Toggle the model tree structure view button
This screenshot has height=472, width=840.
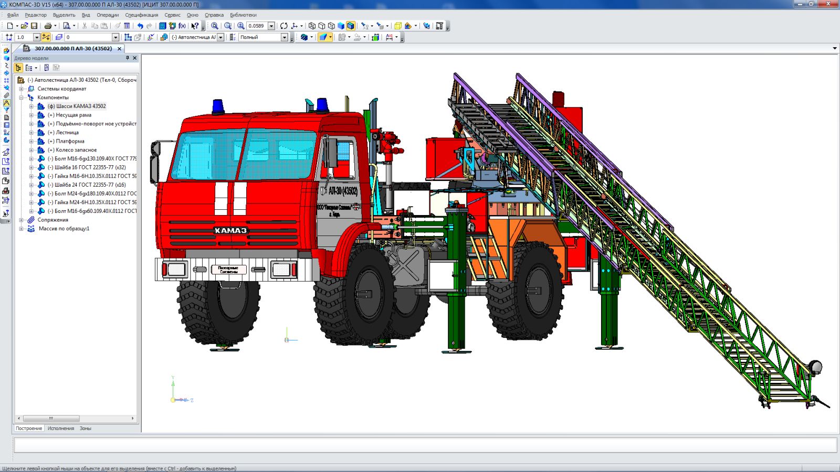tap(18, 68)
